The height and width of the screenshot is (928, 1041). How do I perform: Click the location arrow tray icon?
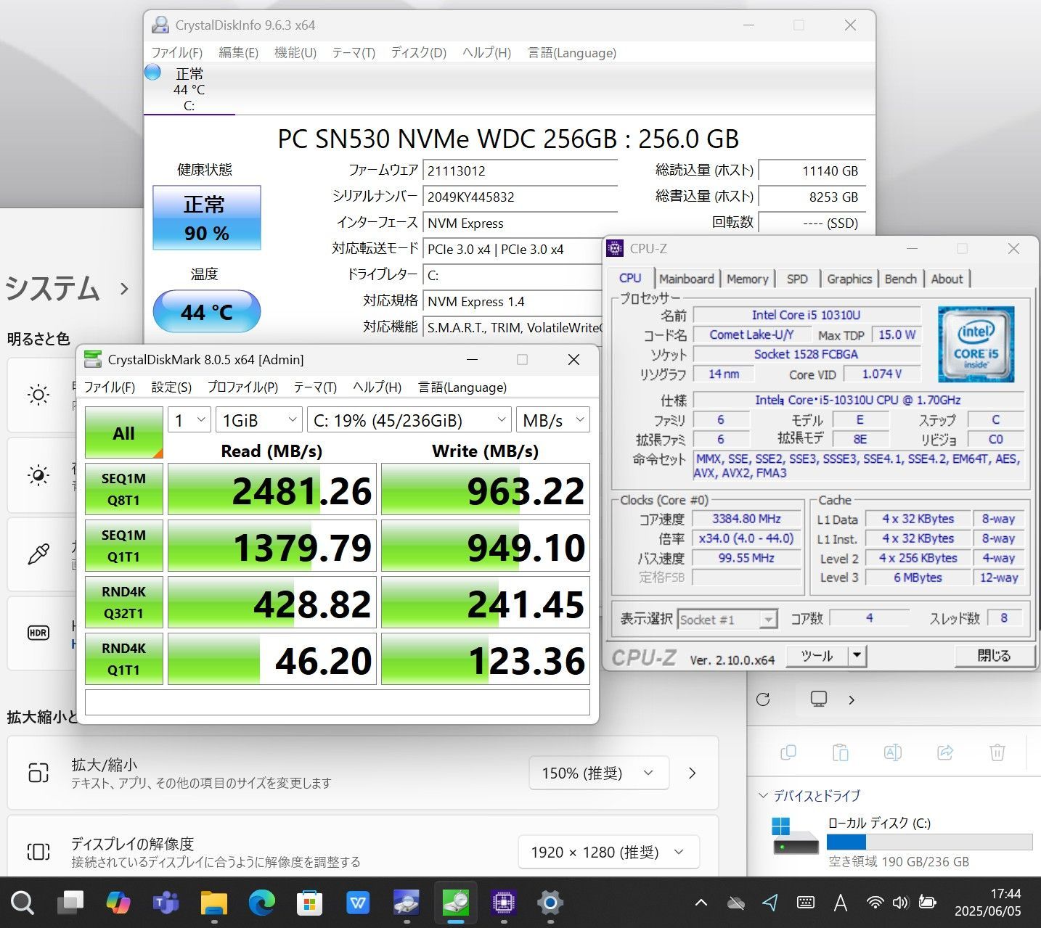click(x=770, y=903)
